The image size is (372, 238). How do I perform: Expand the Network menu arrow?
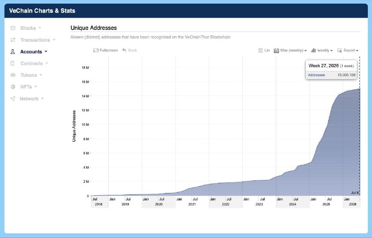42,98
